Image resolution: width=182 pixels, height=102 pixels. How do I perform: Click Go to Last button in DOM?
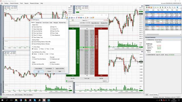tap(87, 78)
